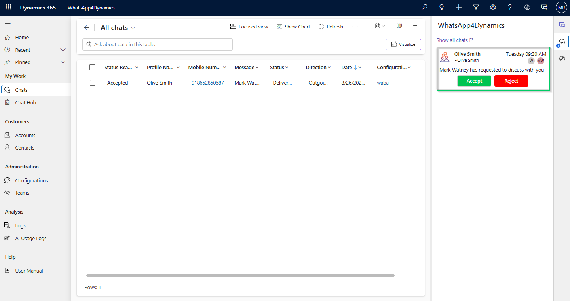
Task: Accept Mark Watney's chat request
Action: pos(474,81)
